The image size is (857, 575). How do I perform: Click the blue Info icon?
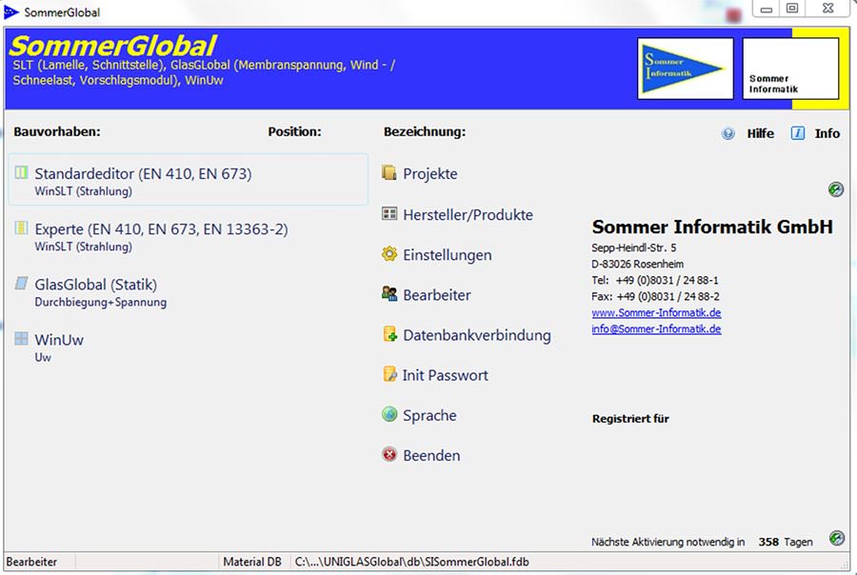coord(797,133)
